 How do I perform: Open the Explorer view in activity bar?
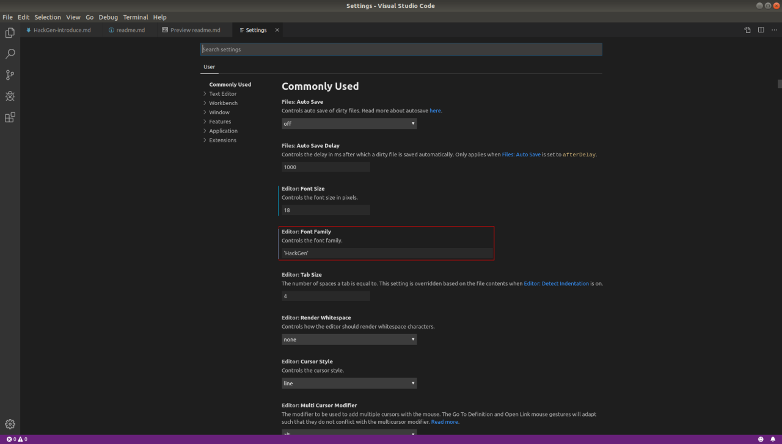10,32
